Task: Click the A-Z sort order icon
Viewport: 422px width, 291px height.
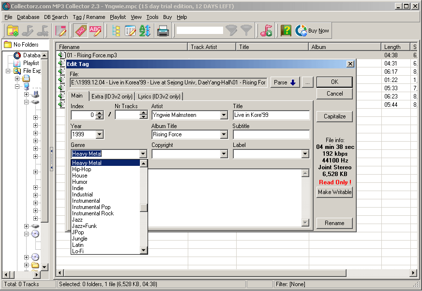Action: 145,31
